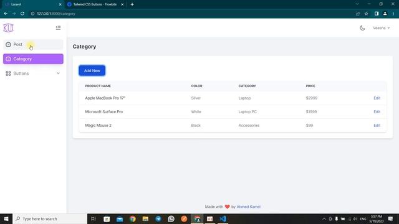Viewport: 399px width, 224px height.
Task: Collapse the sidebar with the menu toggle icon
Action: click(x=58, y=27)
